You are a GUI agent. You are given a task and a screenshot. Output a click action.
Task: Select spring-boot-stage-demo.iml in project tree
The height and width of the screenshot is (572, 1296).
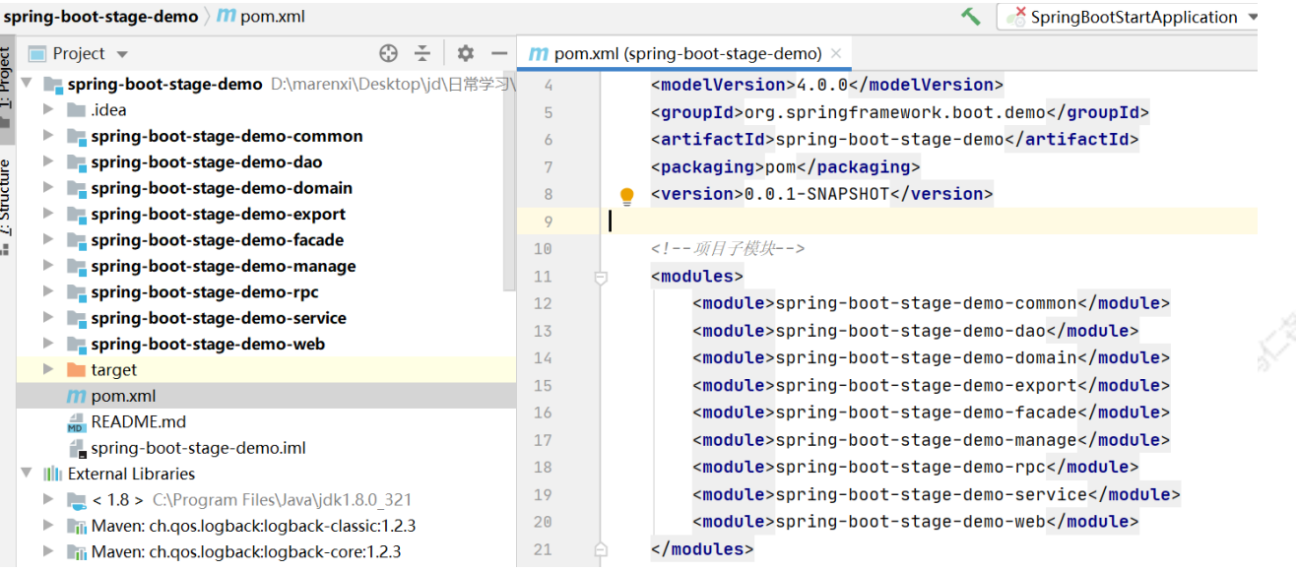(x=198, y=448)
